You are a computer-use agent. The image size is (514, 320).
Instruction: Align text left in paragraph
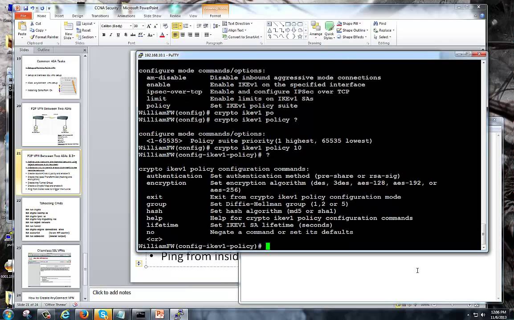pyautogui.click(x=175, y=35)
